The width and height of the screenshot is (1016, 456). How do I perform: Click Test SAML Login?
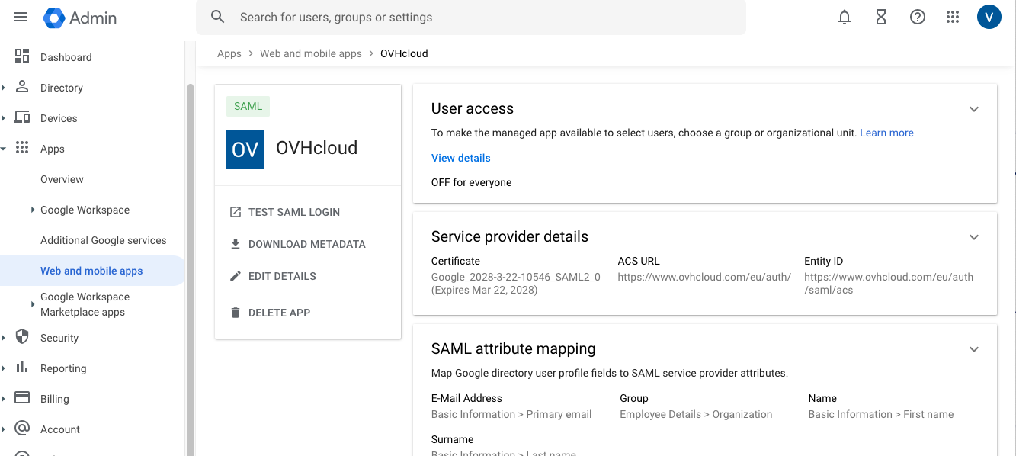[x=293, y=212]
